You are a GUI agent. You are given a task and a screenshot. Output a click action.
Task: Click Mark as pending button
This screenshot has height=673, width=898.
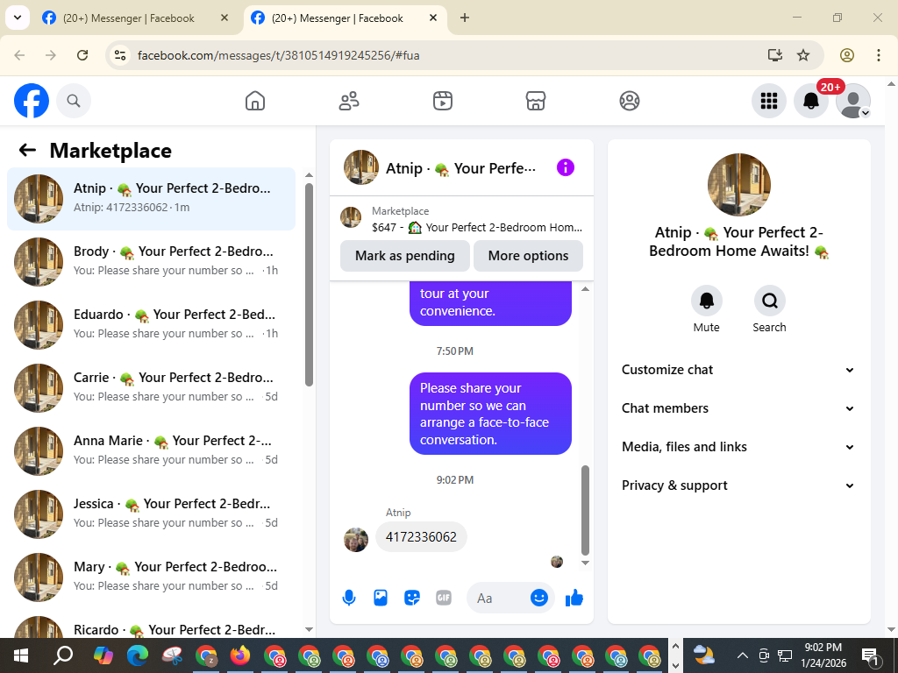coord(405,256)
